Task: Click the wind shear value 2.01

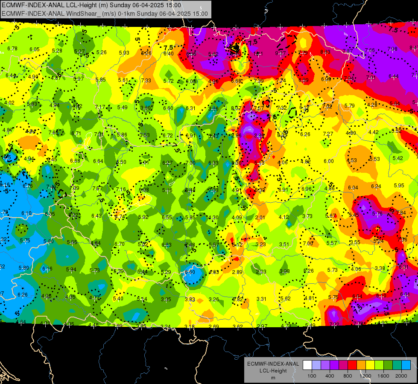Action: [x=260, y=218]
